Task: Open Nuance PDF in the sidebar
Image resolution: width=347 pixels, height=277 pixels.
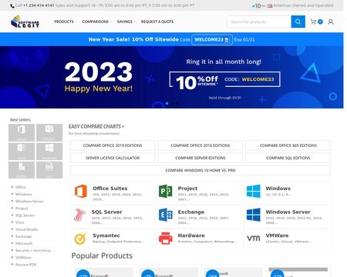Action: click(x=26, y=265)
